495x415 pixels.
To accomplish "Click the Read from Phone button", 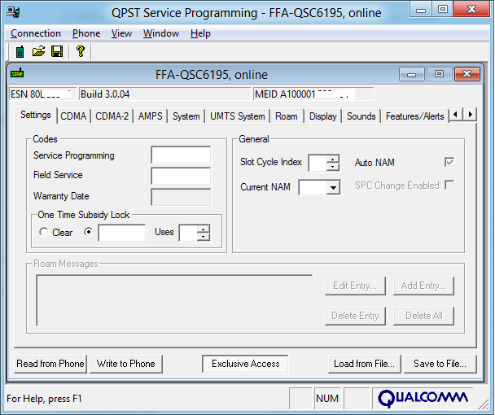I will [x=50, y=364].
